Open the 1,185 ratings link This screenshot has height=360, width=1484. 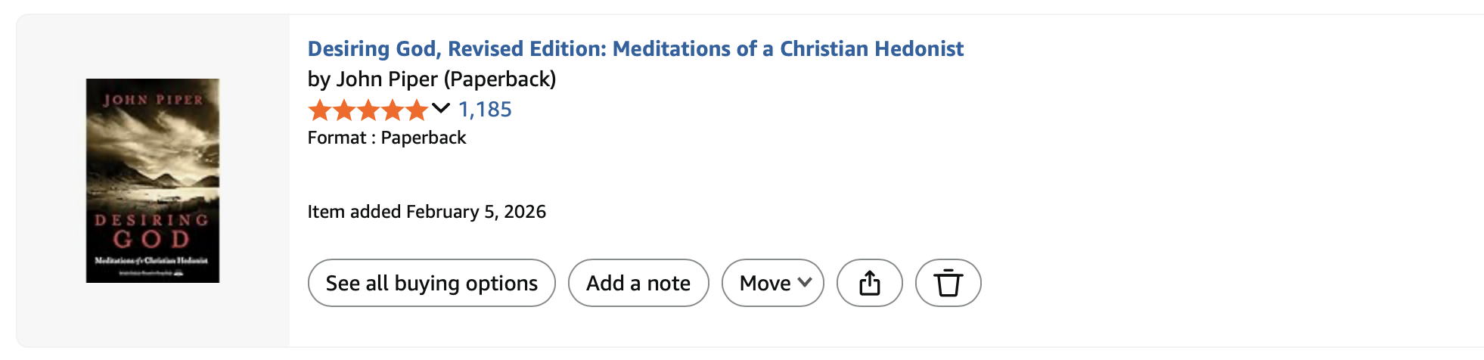[x=485, y=110]
